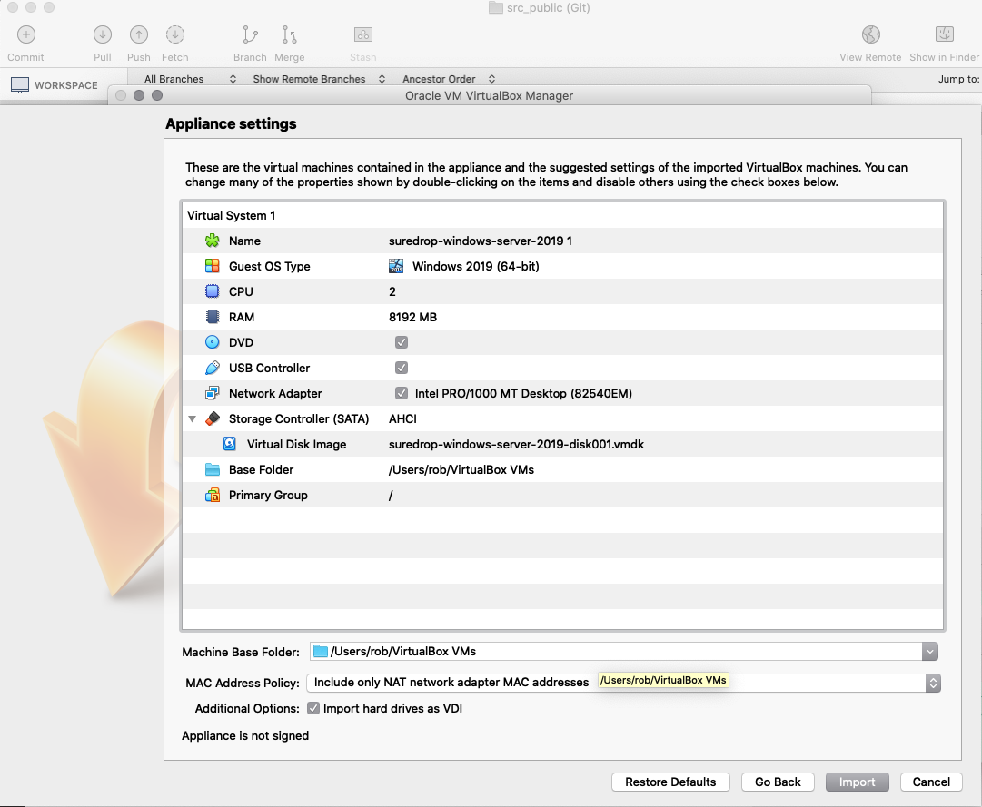This screenshot has width=982, height=807.
Task: Open the All Branches dropdown
Action: [x=190, y=79]
